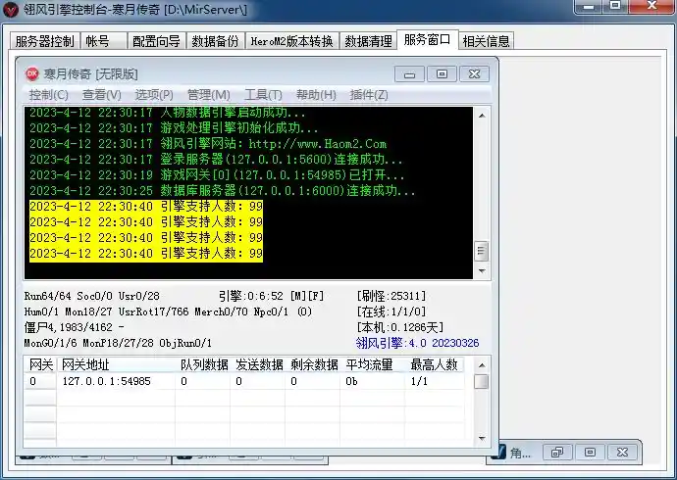The height and width of the screenshot is (480, 677).
Task: Open the 管理(M) menu
Action: 209,94
